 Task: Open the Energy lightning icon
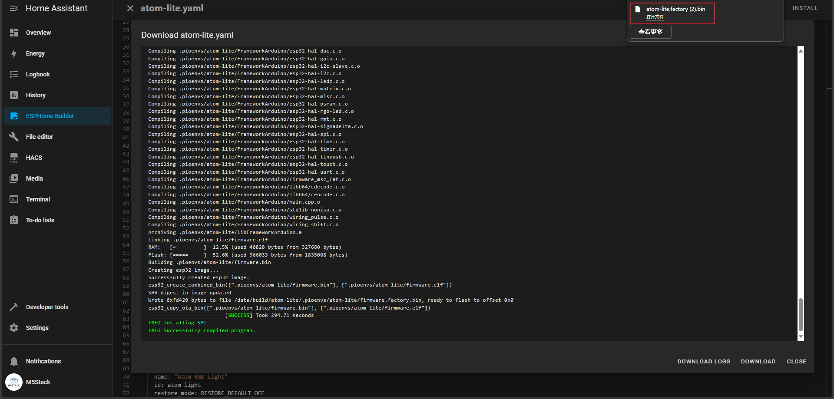tap(14, 53)
